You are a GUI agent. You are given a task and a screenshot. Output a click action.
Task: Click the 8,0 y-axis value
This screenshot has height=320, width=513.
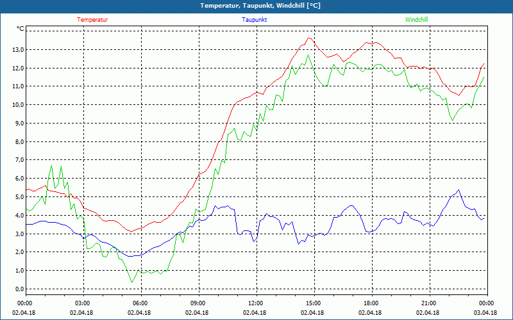click(19, 141)
